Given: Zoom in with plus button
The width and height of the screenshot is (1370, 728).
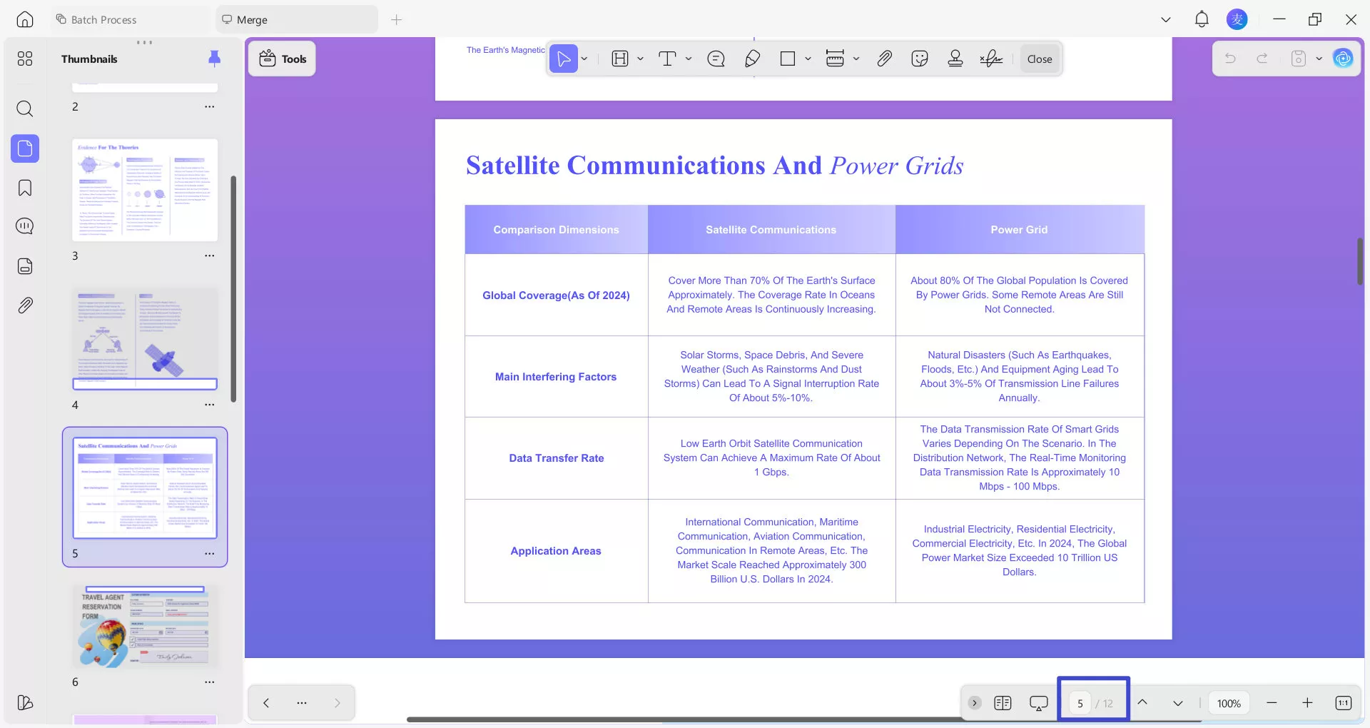Looking at the screenshot, I should [1307, 703].
